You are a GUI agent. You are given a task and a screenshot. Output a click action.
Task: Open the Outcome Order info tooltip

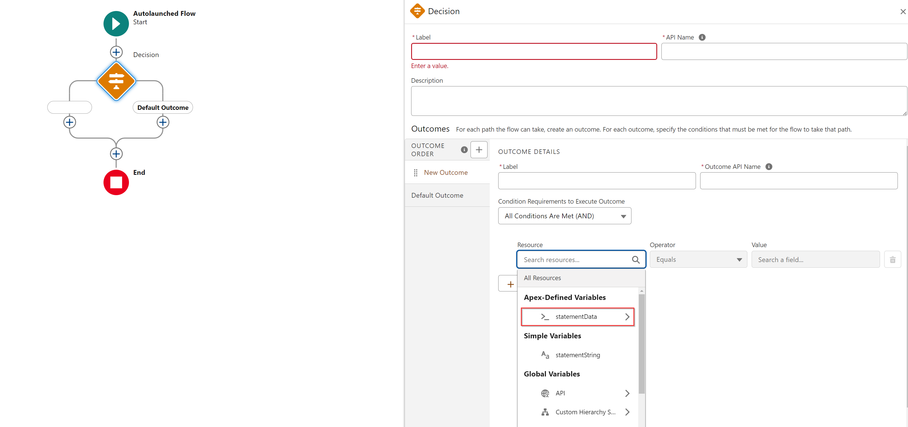click(464, 150)
